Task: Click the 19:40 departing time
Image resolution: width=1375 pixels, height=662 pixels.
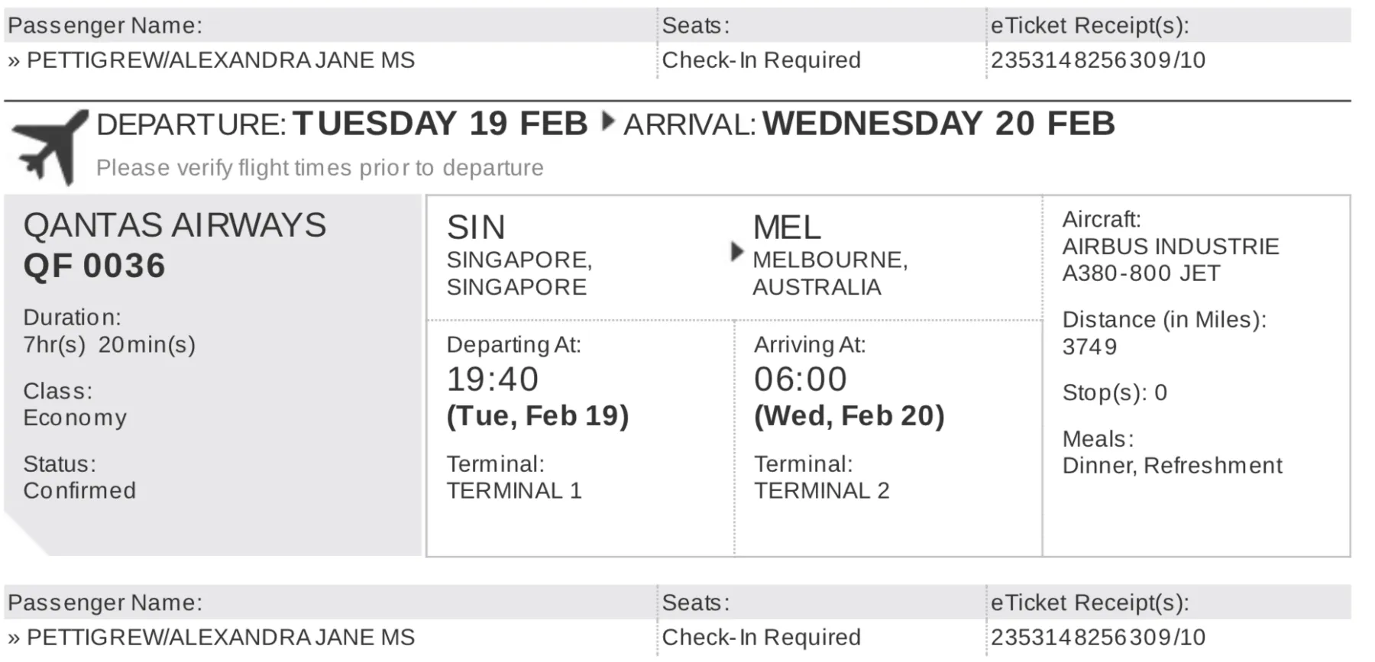Action: point(493,379)
